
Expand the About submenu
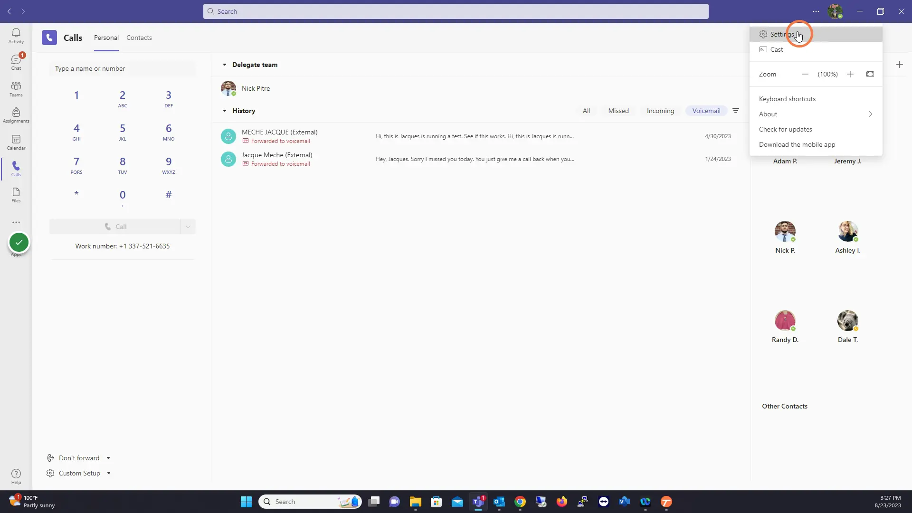coord(816,114)
